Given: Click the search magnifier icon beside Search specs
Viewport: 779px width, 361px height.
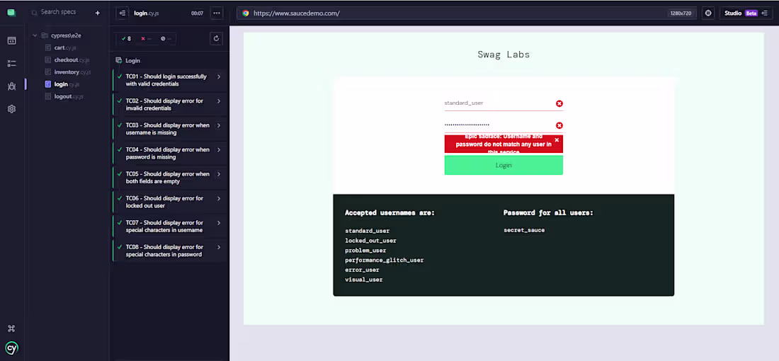Looking at the screenshot, I should (x=34, y=13).
